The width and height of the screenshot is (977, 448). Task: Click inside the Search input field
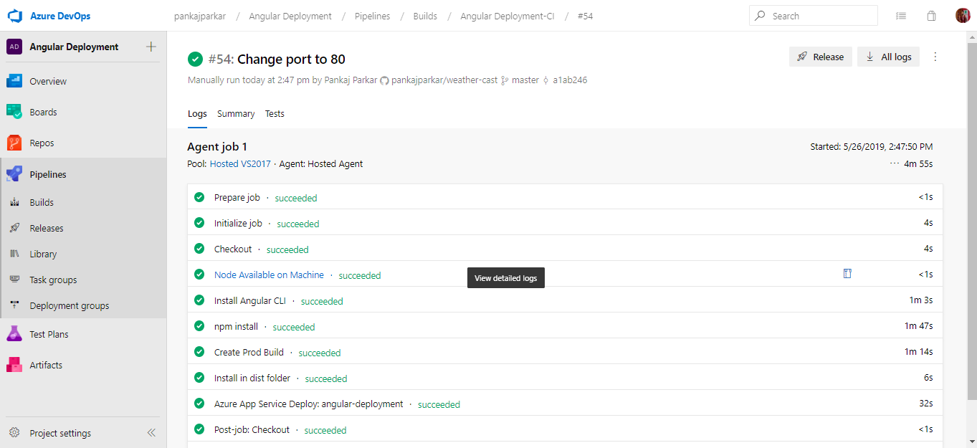coord(814,14)
